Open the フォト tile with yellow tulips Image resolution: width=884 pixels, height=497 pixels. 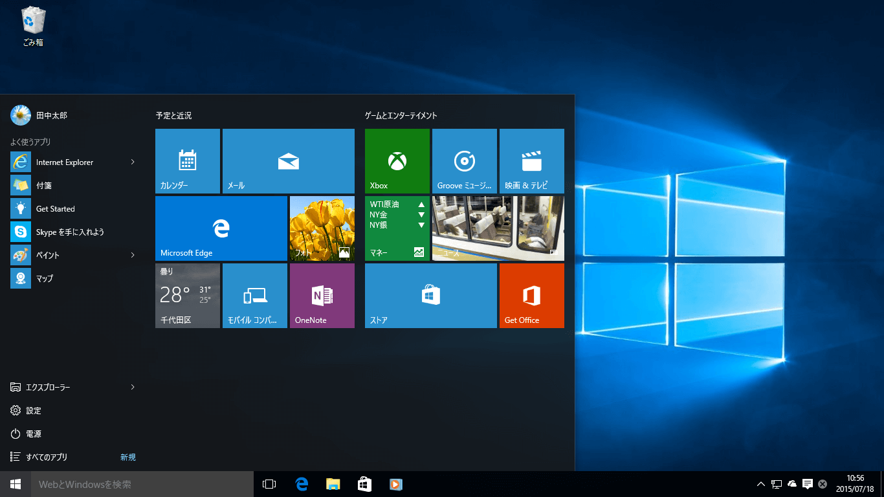pos(322,228)
